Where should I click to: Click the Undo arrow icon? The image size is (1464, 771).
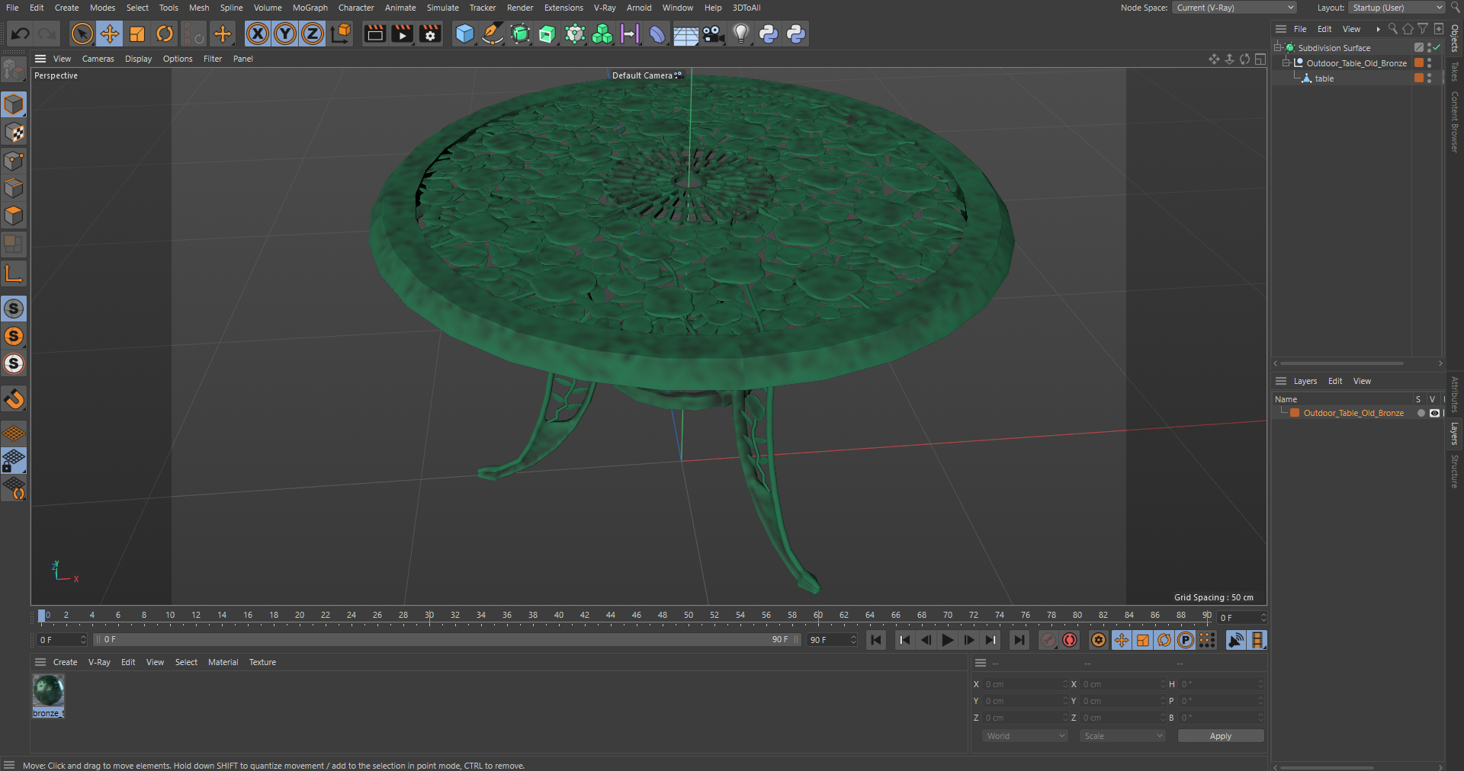click(x=21, y=34)
